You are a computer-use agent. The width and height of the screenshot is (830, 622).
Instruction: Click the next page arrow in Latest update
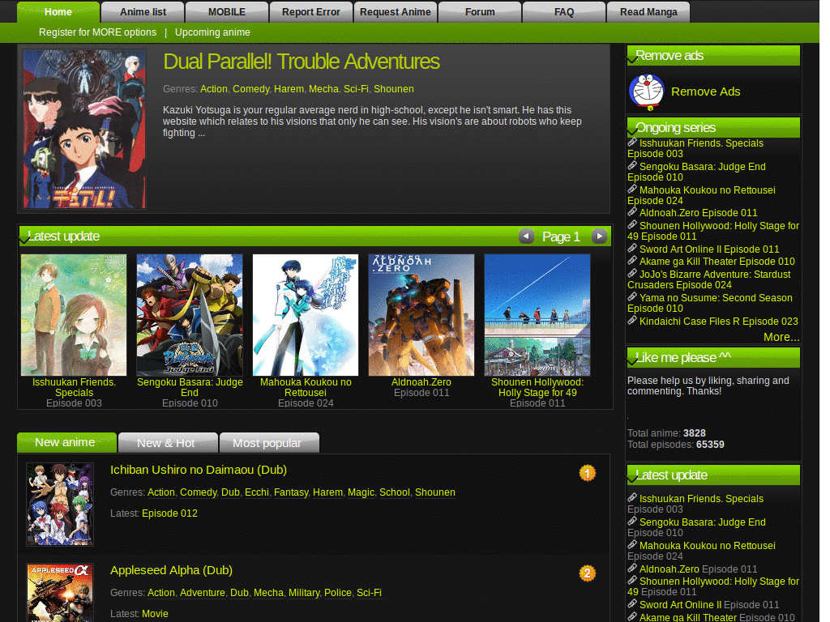[599, 236]
